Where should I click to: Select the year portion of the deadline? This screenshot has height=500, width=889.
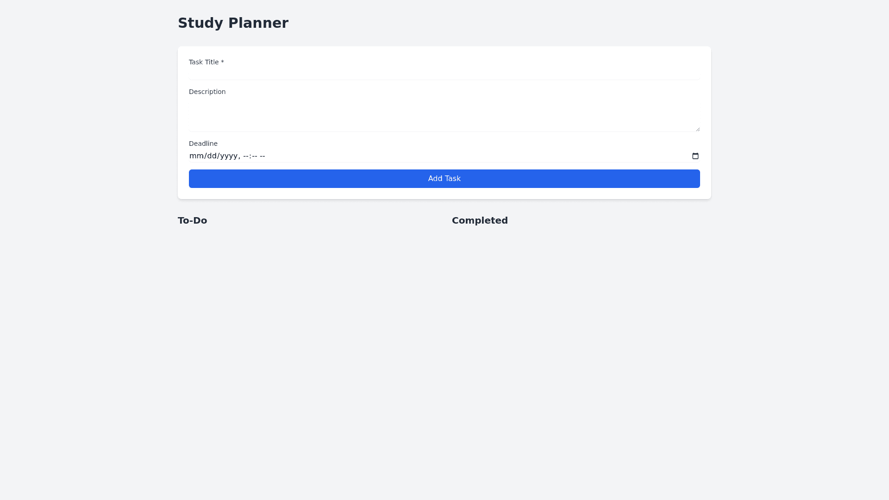pos(229,156)
